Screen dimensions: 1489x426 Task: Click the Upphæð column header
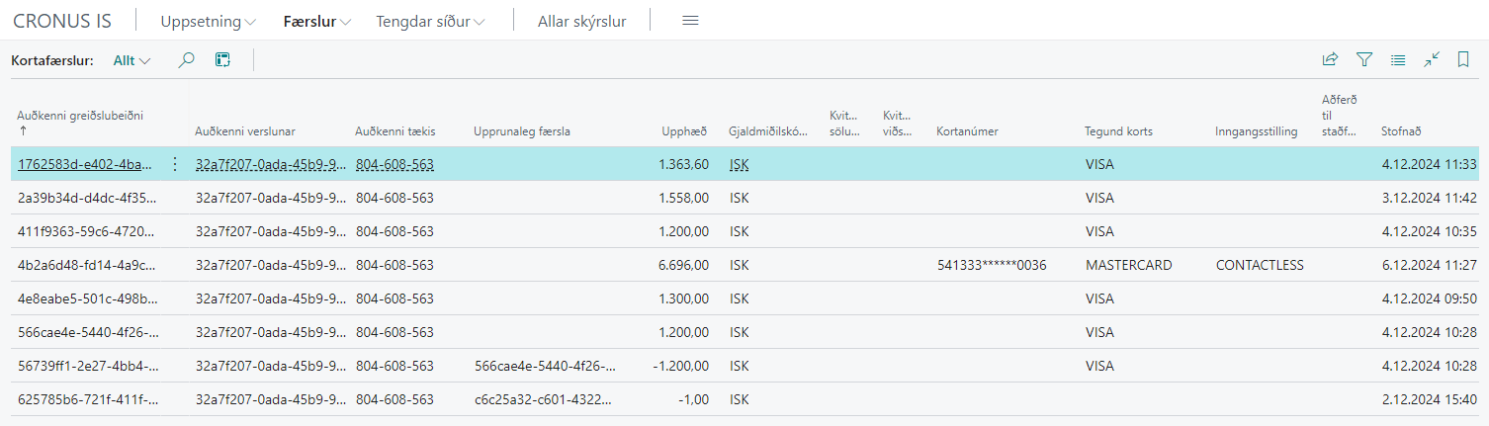(x=684, y=131)
